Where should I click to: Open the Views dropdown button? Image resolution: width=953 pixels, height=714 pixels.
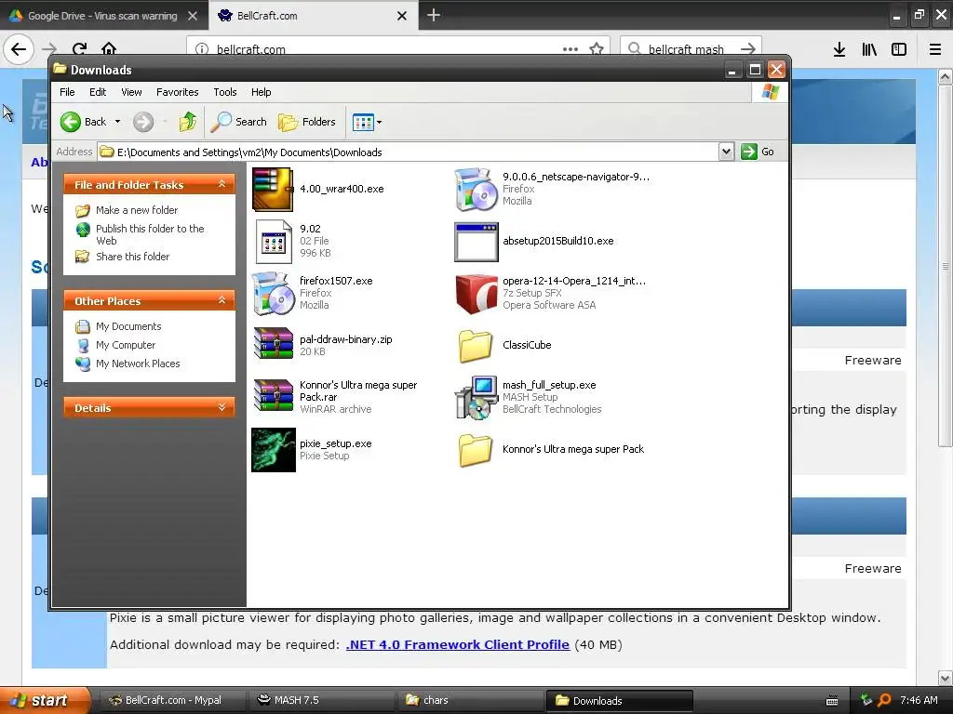367,122
